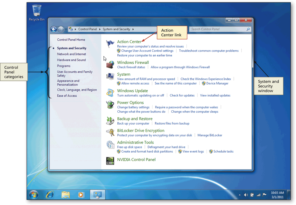Click Change User Account Control settings
This screenshot has width=296, height=205.
click(147, 51)
